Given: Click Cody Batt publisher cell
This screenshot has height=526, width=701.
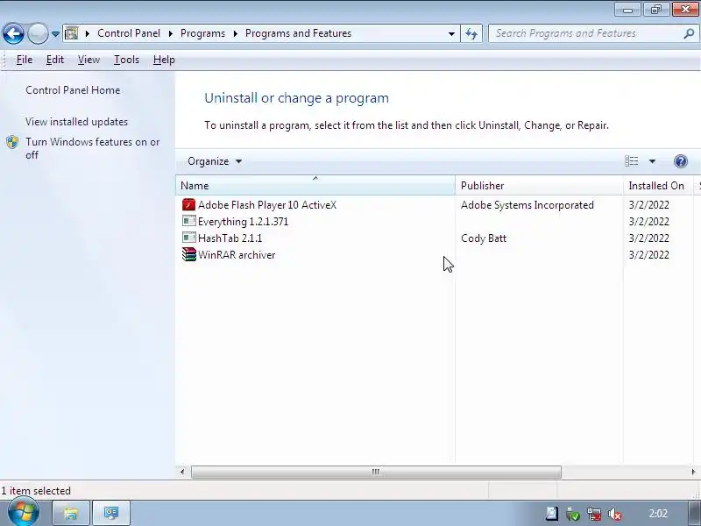Looking at the screenshot, I should click(484, 238).
